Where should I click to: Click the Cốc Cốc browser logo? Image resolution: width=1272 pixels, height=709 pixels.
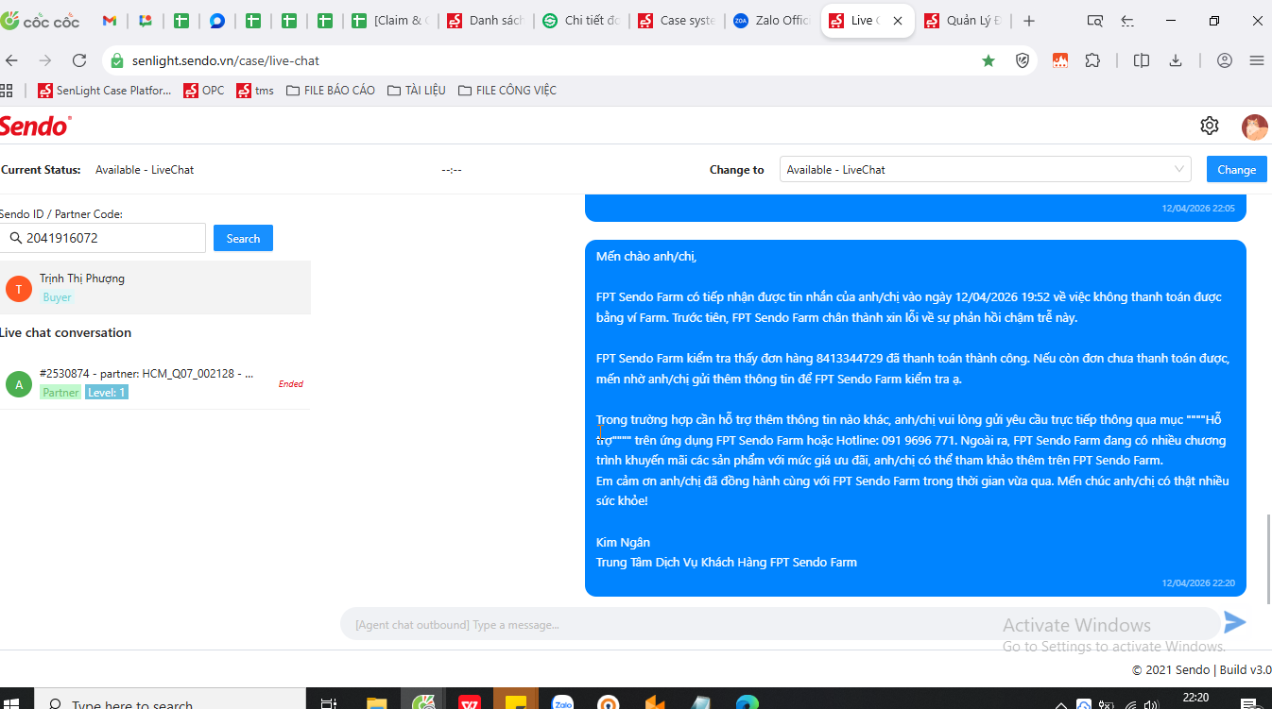point(41,20)
